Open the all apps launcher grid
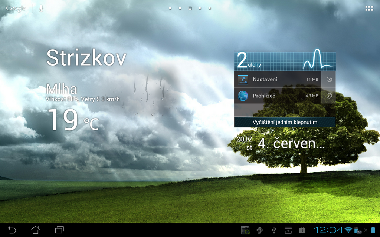380x237 pixels. click(x=369, y=8)
